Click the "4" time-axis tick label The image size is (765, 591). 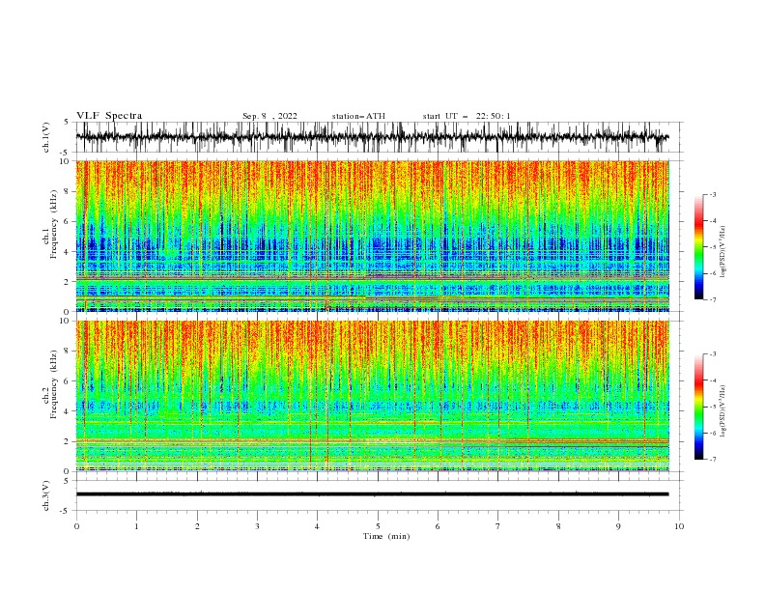click(317, 526)
